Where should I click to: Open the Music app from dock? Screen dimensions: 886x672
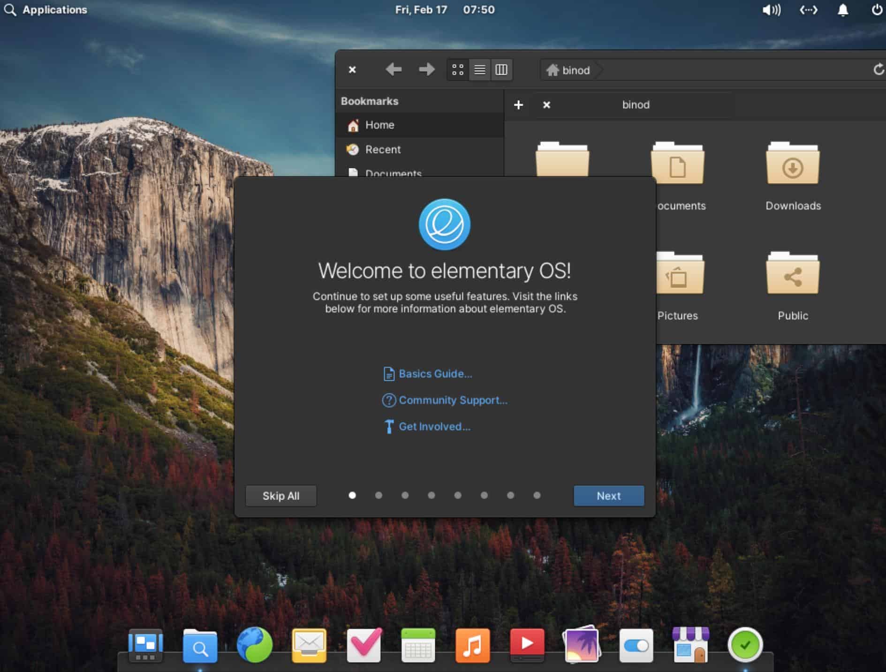point(472,645)
